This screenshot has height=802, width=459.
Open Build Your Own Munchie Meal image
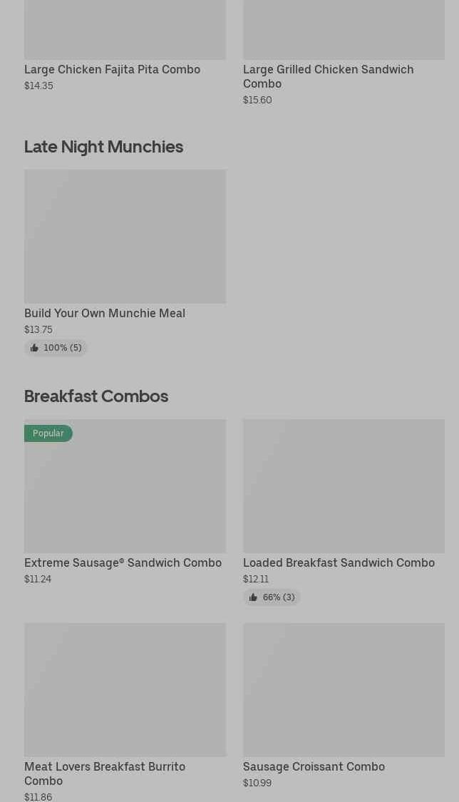click(125, 236)
